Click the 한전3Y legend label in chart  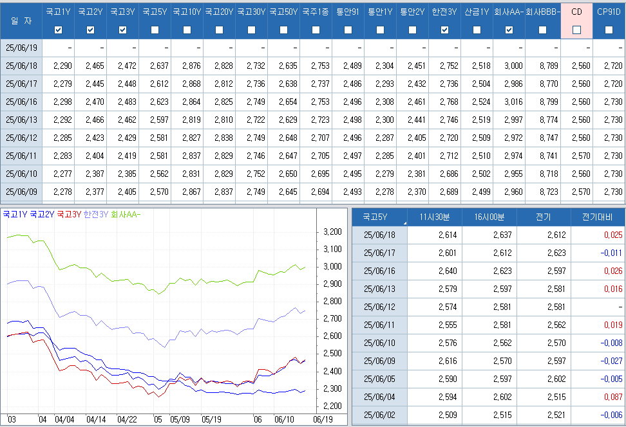coord(97,214)
